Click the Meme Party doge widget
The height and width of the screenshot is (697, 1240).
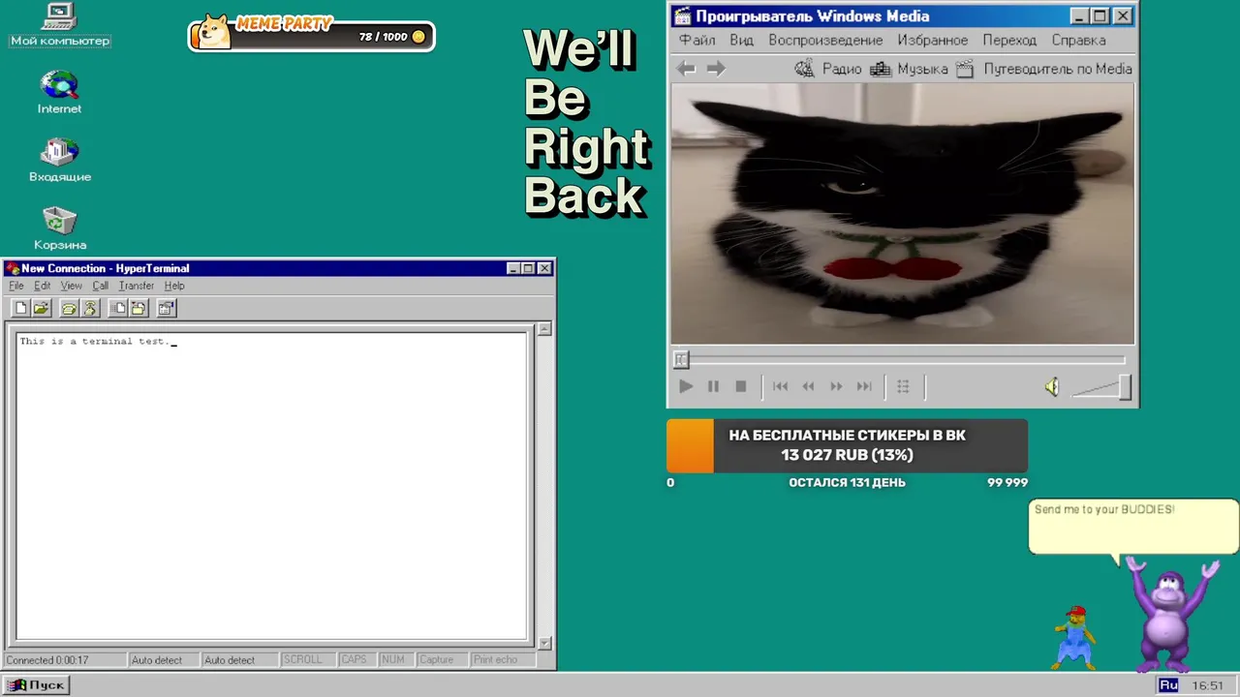click(x=311, y=35)
